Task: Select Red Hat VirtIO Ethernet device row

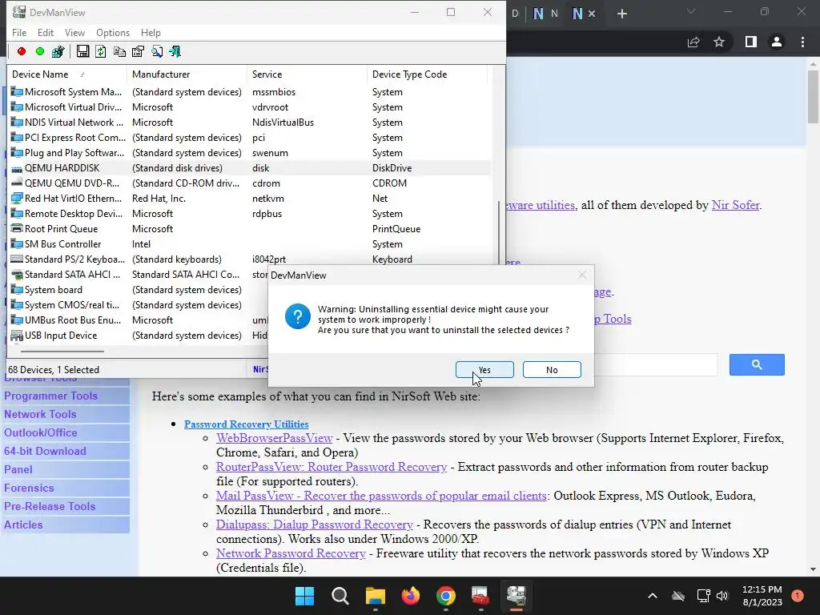Action: pos(250,199)
